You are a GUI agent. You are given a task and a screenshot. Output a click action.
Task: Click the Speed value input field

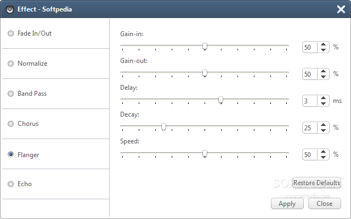tap(310, 154)
